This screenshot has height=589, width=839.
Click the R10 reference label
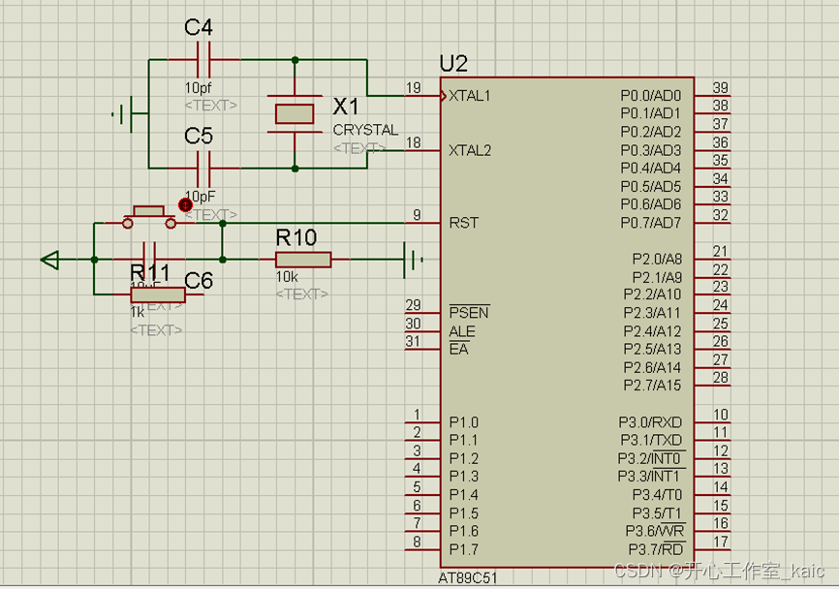click(296, 237)
